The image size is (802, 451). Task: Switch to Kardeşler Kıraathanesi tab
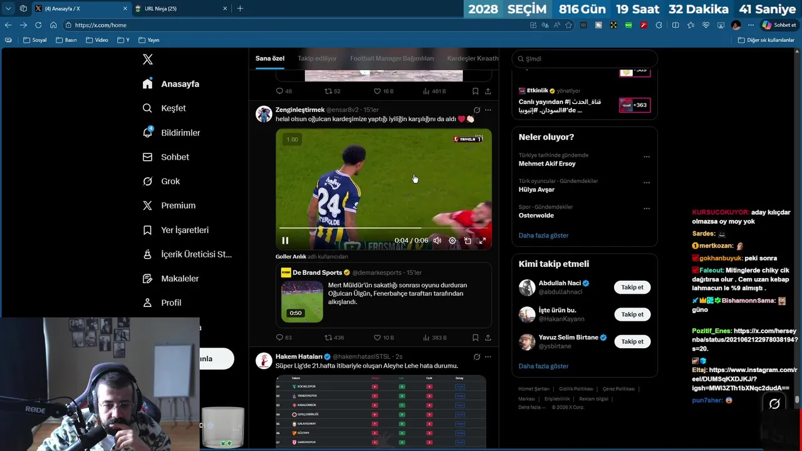point(473,58)
